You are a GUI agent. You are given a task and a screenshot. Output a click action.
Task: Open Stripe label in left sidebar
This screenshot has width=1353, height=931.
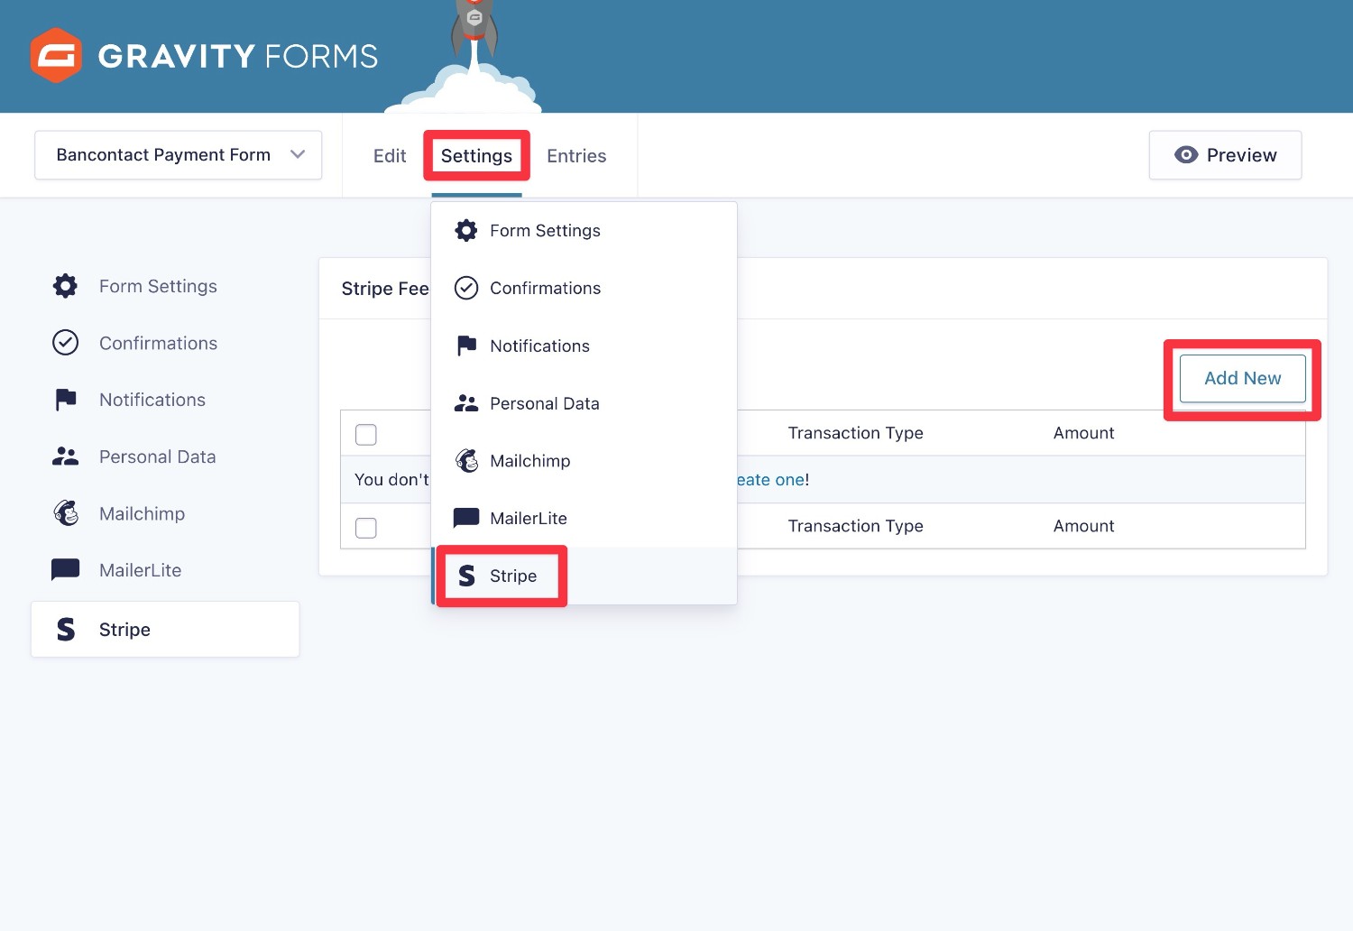pos(124,630)
